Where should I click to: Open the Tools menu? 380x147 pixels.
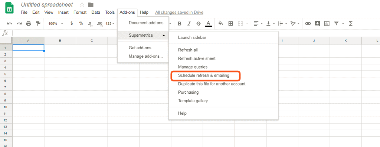[110, 12]
